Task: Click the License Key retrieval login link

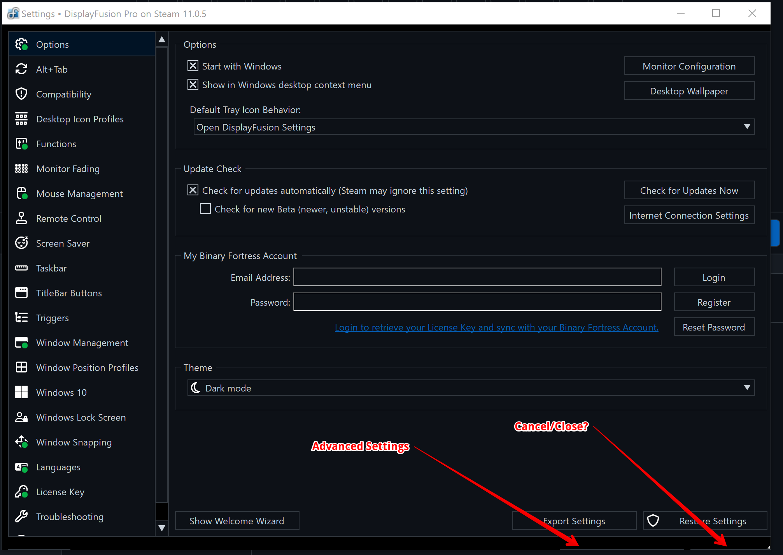Action: point(496,327)
